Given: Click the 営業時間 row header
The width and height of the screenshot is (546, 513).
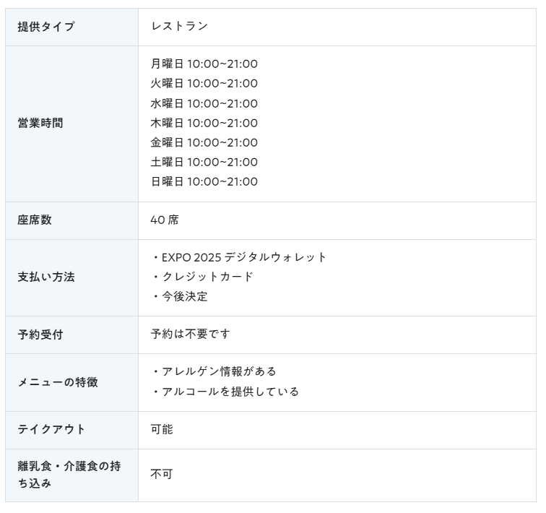Looking at the screenshot, I should pos(40,123).
